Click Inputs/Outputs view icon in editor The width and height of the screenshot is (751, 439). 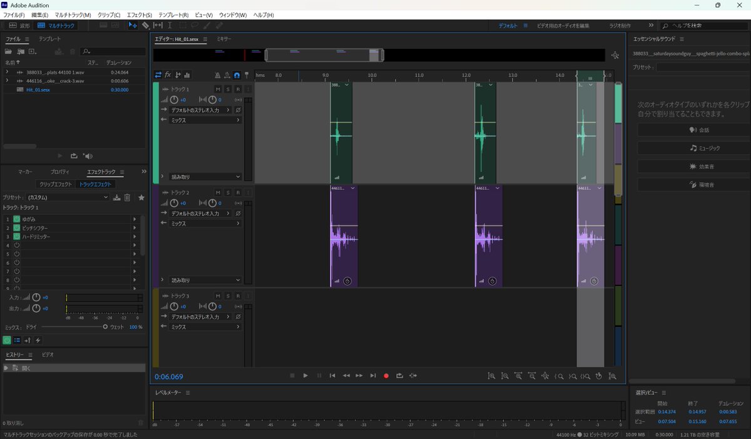pyautogui.click(x=158, y=75)
